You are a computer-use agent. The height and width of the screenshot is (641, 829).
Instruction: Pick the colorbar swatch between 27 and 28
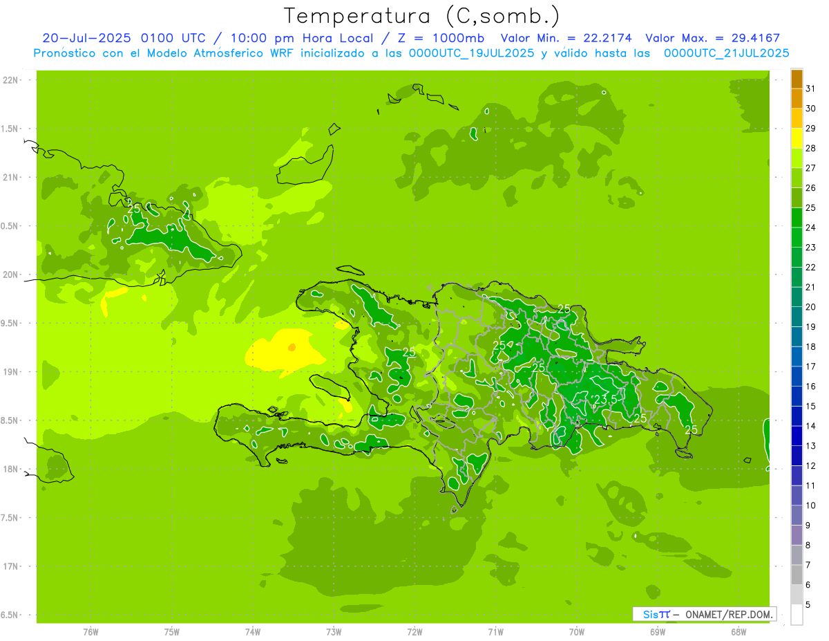[797, 158]
